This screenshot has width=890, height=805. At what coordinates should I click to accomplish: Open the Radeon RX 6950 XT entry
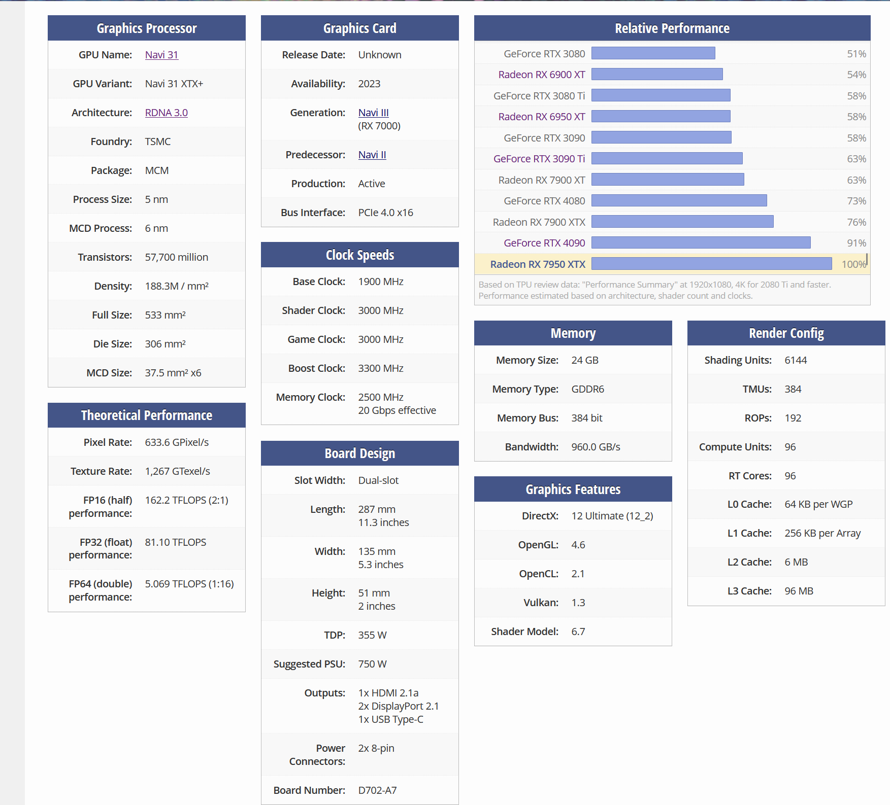(542, 117)
